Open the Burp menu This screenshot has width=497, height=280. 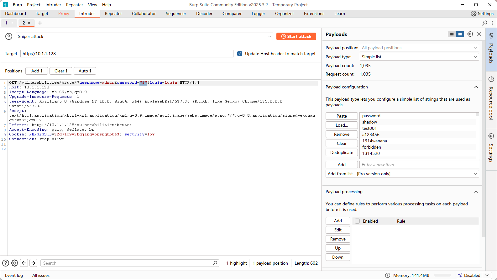(17, 5)
